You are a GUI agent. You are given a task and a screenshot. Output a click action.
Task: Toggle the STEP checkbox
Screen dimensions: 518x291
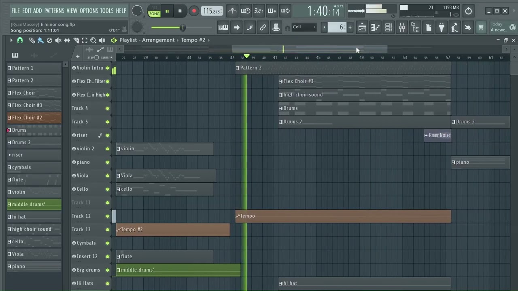point(96,57)
